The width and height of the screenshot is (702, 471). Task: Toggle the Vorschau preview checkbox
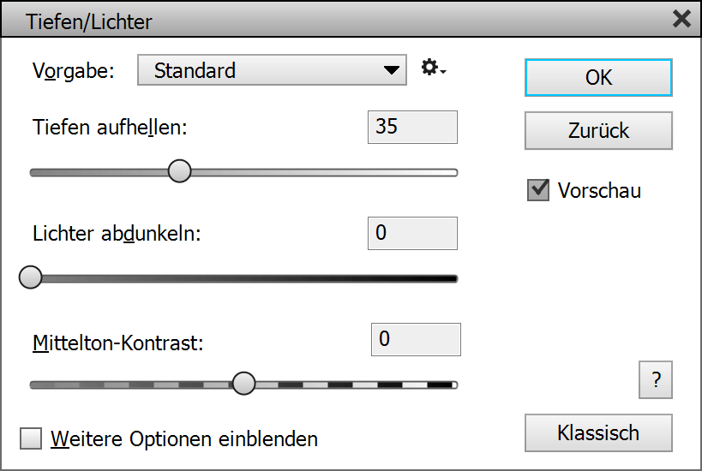tap(538, 190)
